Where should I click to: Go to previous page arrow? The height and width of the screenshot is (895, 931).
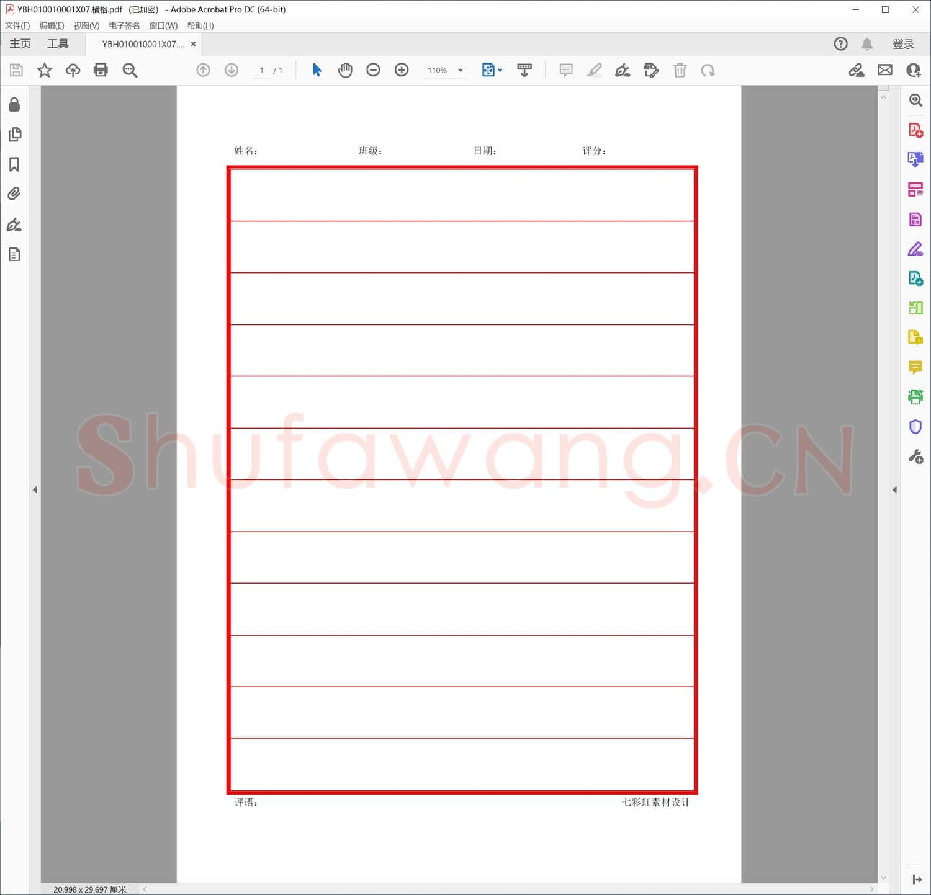click(203, 70)
